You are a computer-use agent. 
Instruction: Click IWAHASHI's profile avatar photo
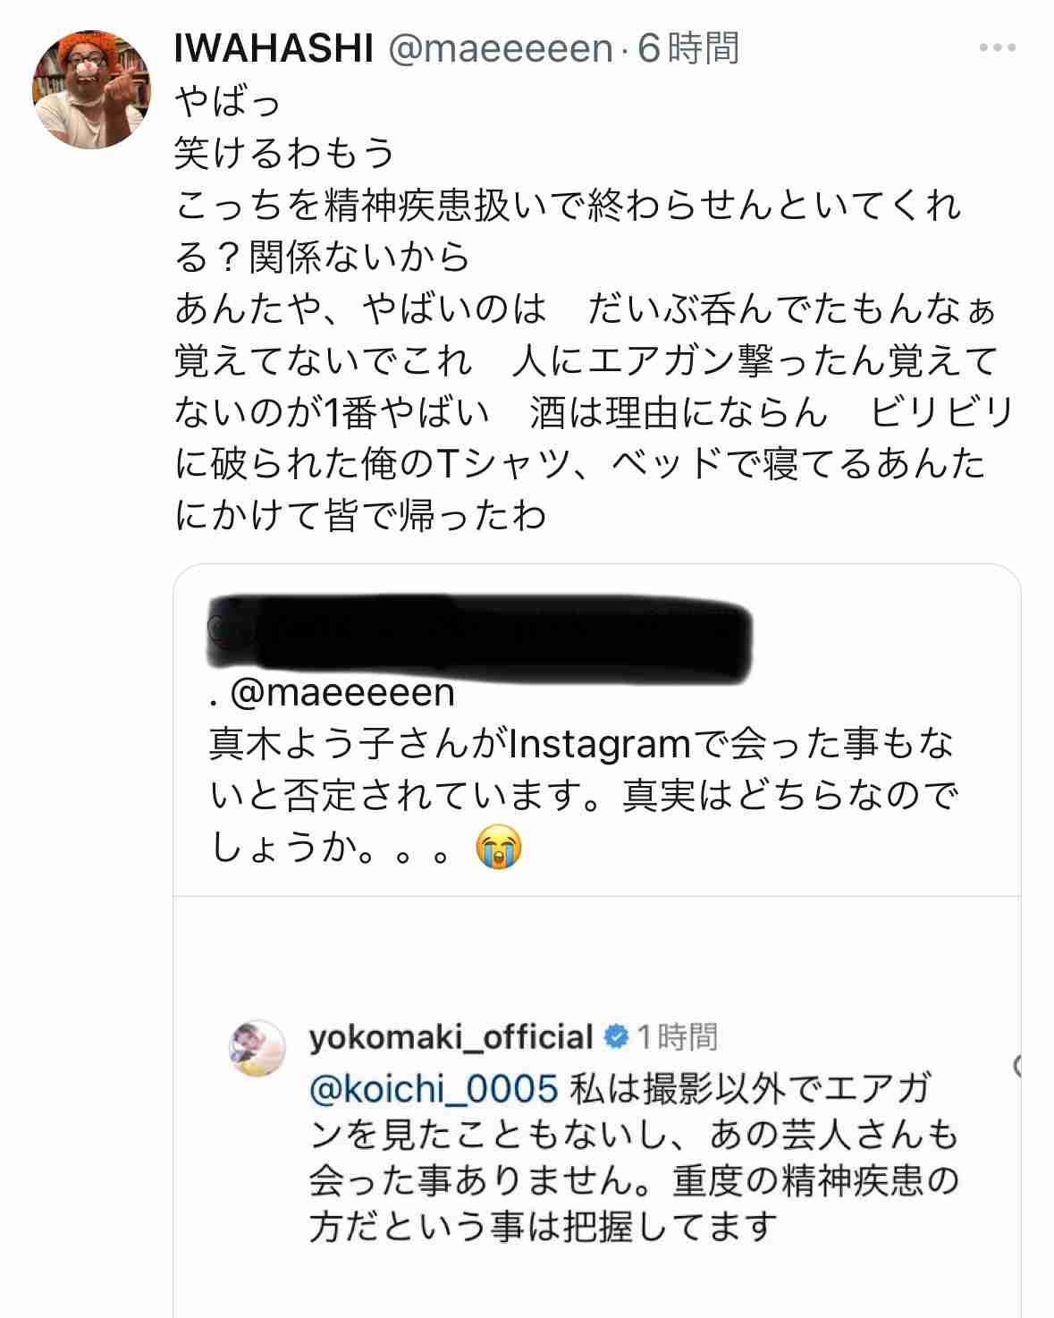point(91,89)
